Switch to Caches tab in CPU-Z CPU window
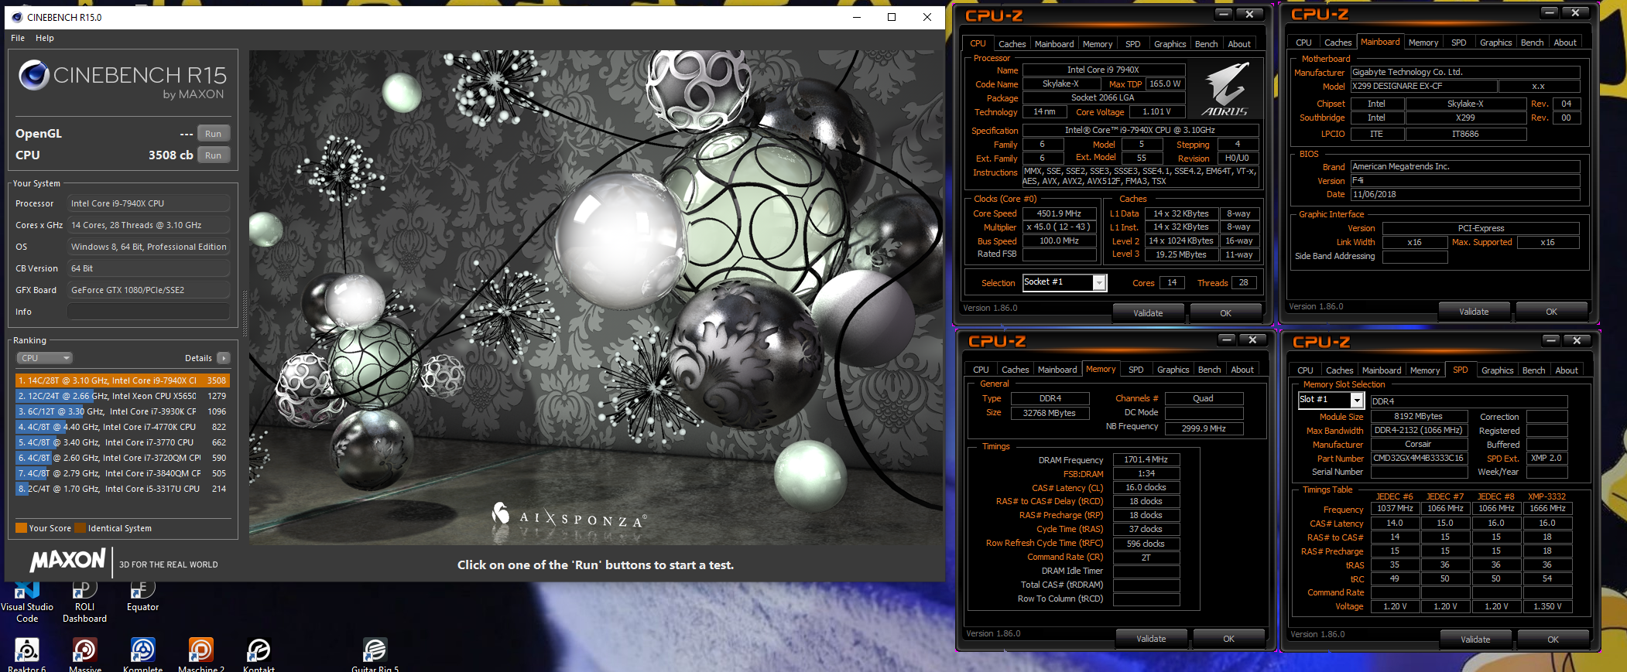This screenshot has height=672, width=1627. tap(1012, 44)
